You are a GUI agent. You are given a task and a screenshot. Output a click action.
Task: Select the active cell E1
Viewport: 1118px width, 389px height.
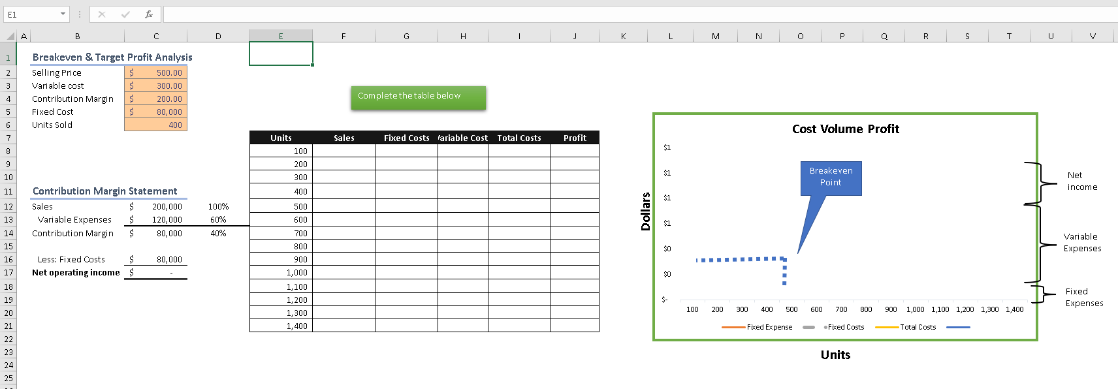pyautogui.click(x=281, y=54)
